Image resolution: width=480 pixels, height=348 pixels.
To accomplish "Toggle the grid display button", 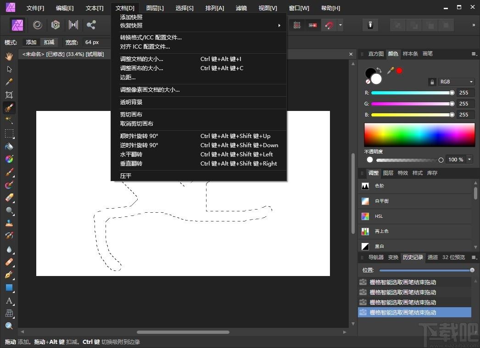I will click(297, 25).
